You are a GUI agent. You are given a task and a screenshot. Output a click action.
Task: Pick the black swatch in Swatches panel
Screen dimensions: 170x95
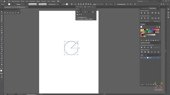pyautogui.click(x=145, y=30)
